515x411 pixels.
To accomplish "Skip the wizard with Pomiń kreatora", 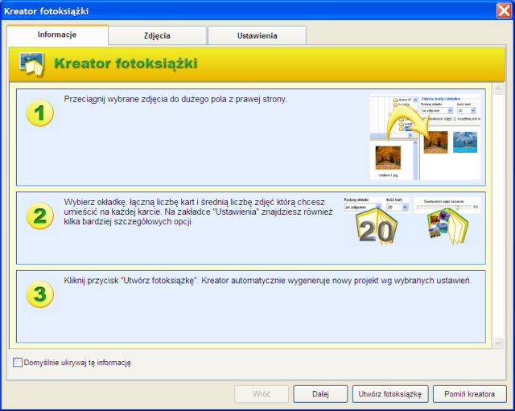I will (470, 394).
